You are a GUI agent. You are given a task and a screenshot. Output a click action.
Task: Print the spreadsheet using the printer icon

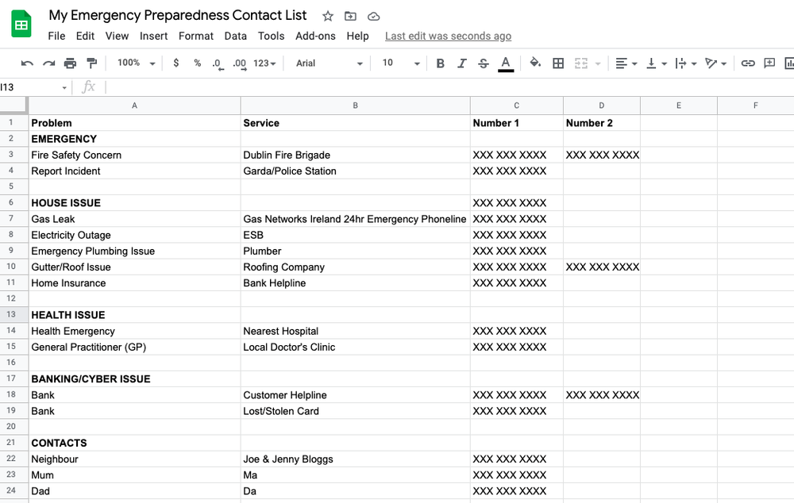click(70, 63)
